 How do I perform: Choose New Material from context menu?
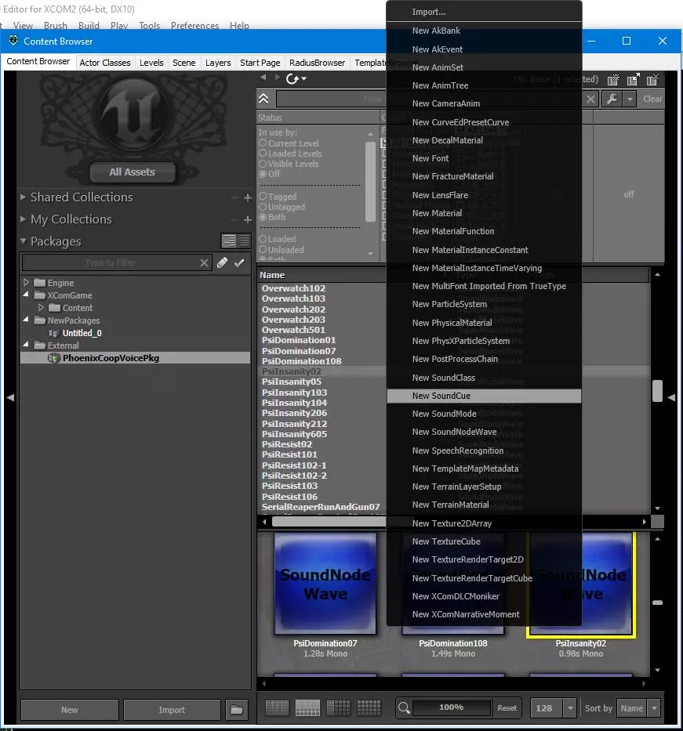tap(484, 213)
